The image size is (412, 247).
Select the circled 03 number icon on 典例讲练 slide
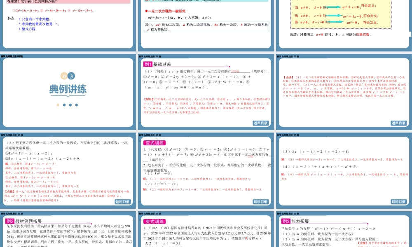coord(67,76)
